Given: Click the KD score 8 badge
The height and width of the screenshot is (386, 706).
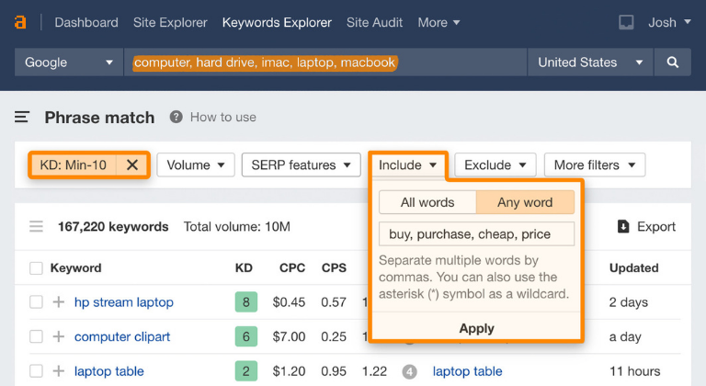Looking at the screenshot, I should 245,301.
